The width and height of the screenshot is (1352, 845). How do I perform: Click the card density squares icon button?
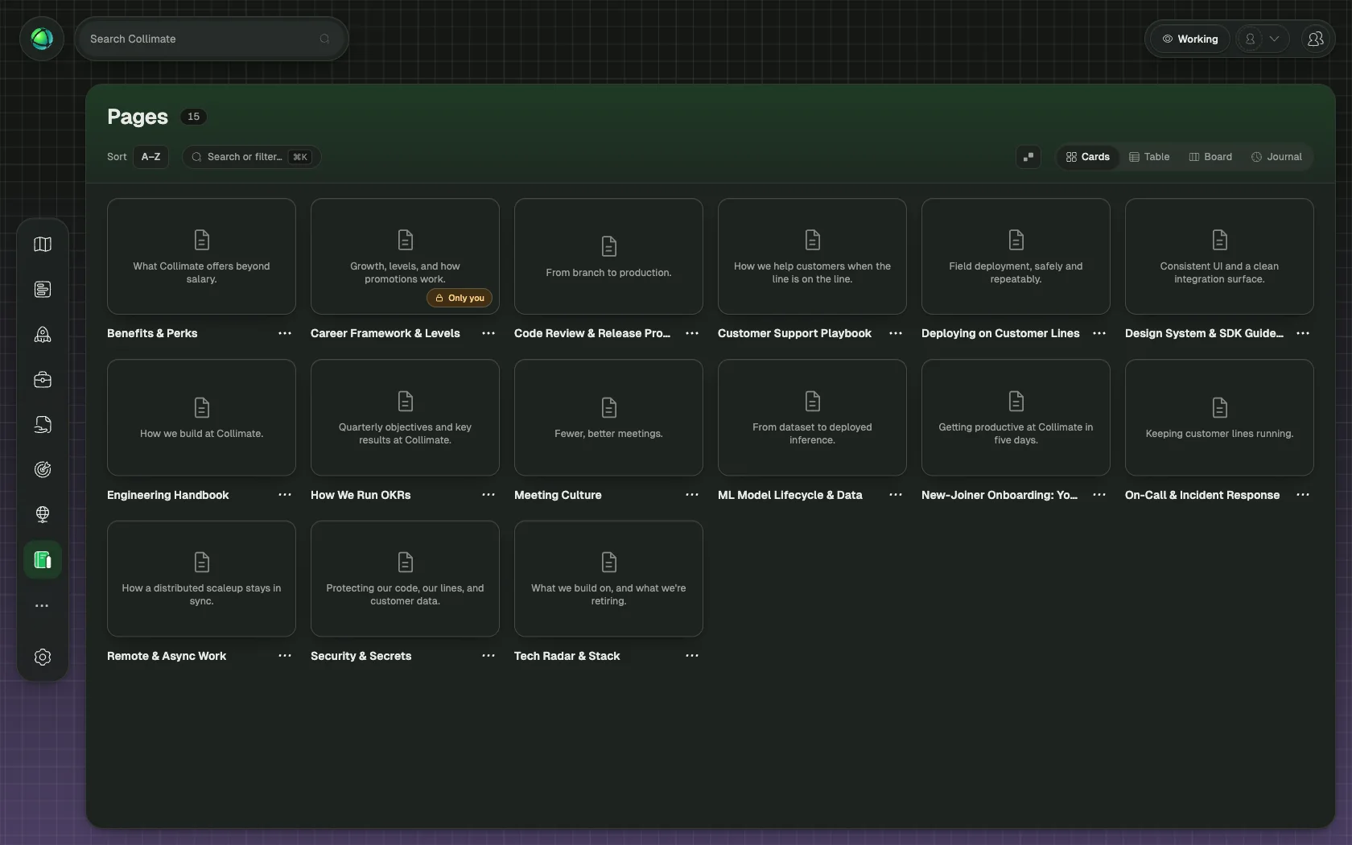[1028, 157]
